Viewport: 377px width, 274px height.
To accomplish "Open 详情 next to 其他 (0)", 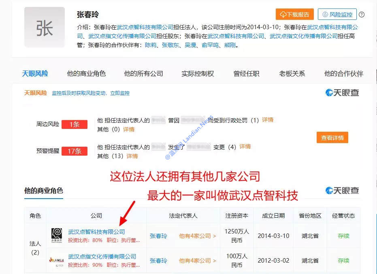I will [129, 129].
